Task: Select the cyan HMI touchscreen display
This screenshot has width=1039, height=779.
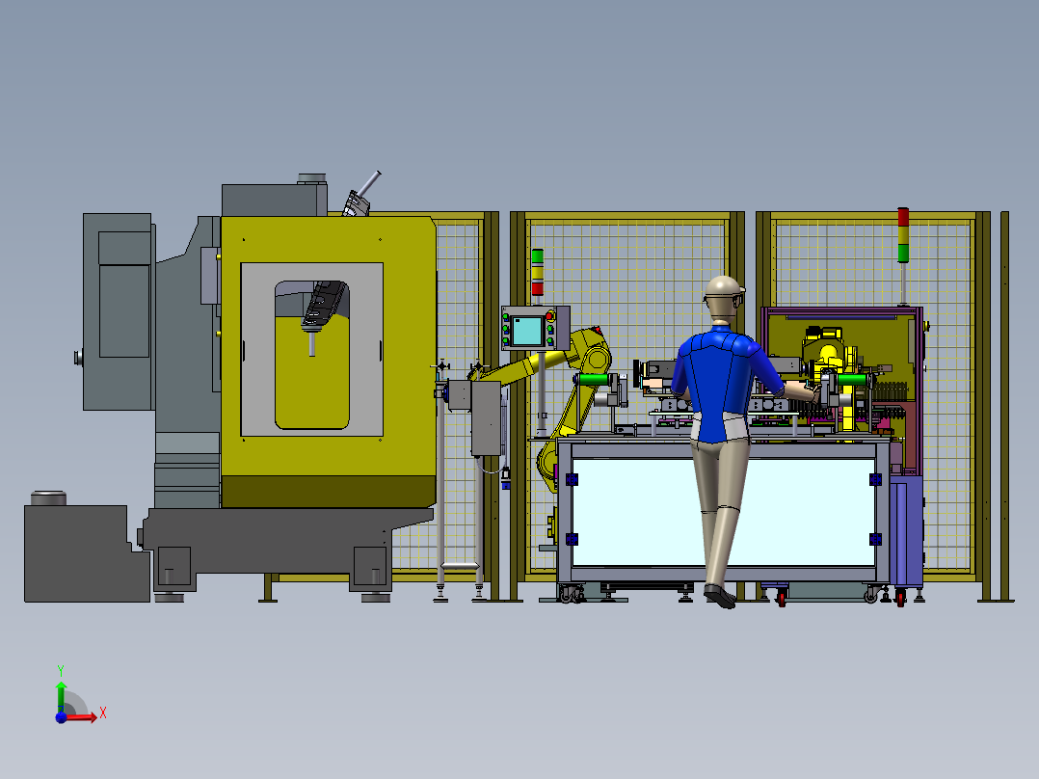Action: [527, 331]
